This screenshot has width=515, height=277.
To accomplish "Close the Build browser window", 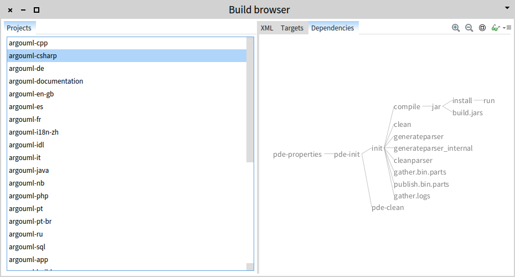I will [10, 10].
